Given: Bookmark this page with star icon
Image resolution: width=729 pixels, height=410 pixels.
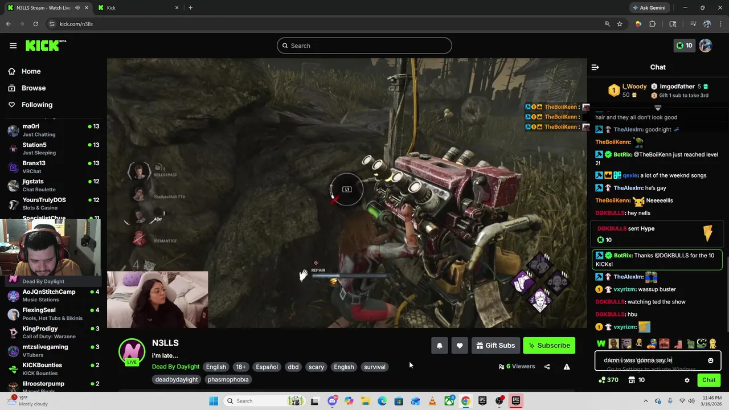Looking at the screenshot, I should pyautogui.click(x=620, y=24).
